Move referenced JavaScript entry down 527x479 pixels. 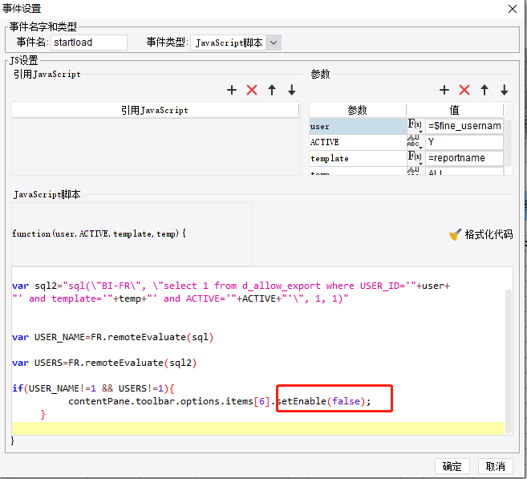pyautogui.click(x=292, y=90)
